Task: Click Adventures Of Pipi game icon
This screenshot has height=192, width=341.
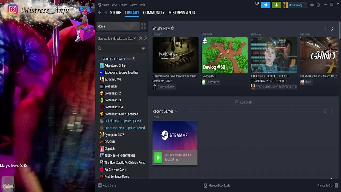Action: [x=102, y=65]
